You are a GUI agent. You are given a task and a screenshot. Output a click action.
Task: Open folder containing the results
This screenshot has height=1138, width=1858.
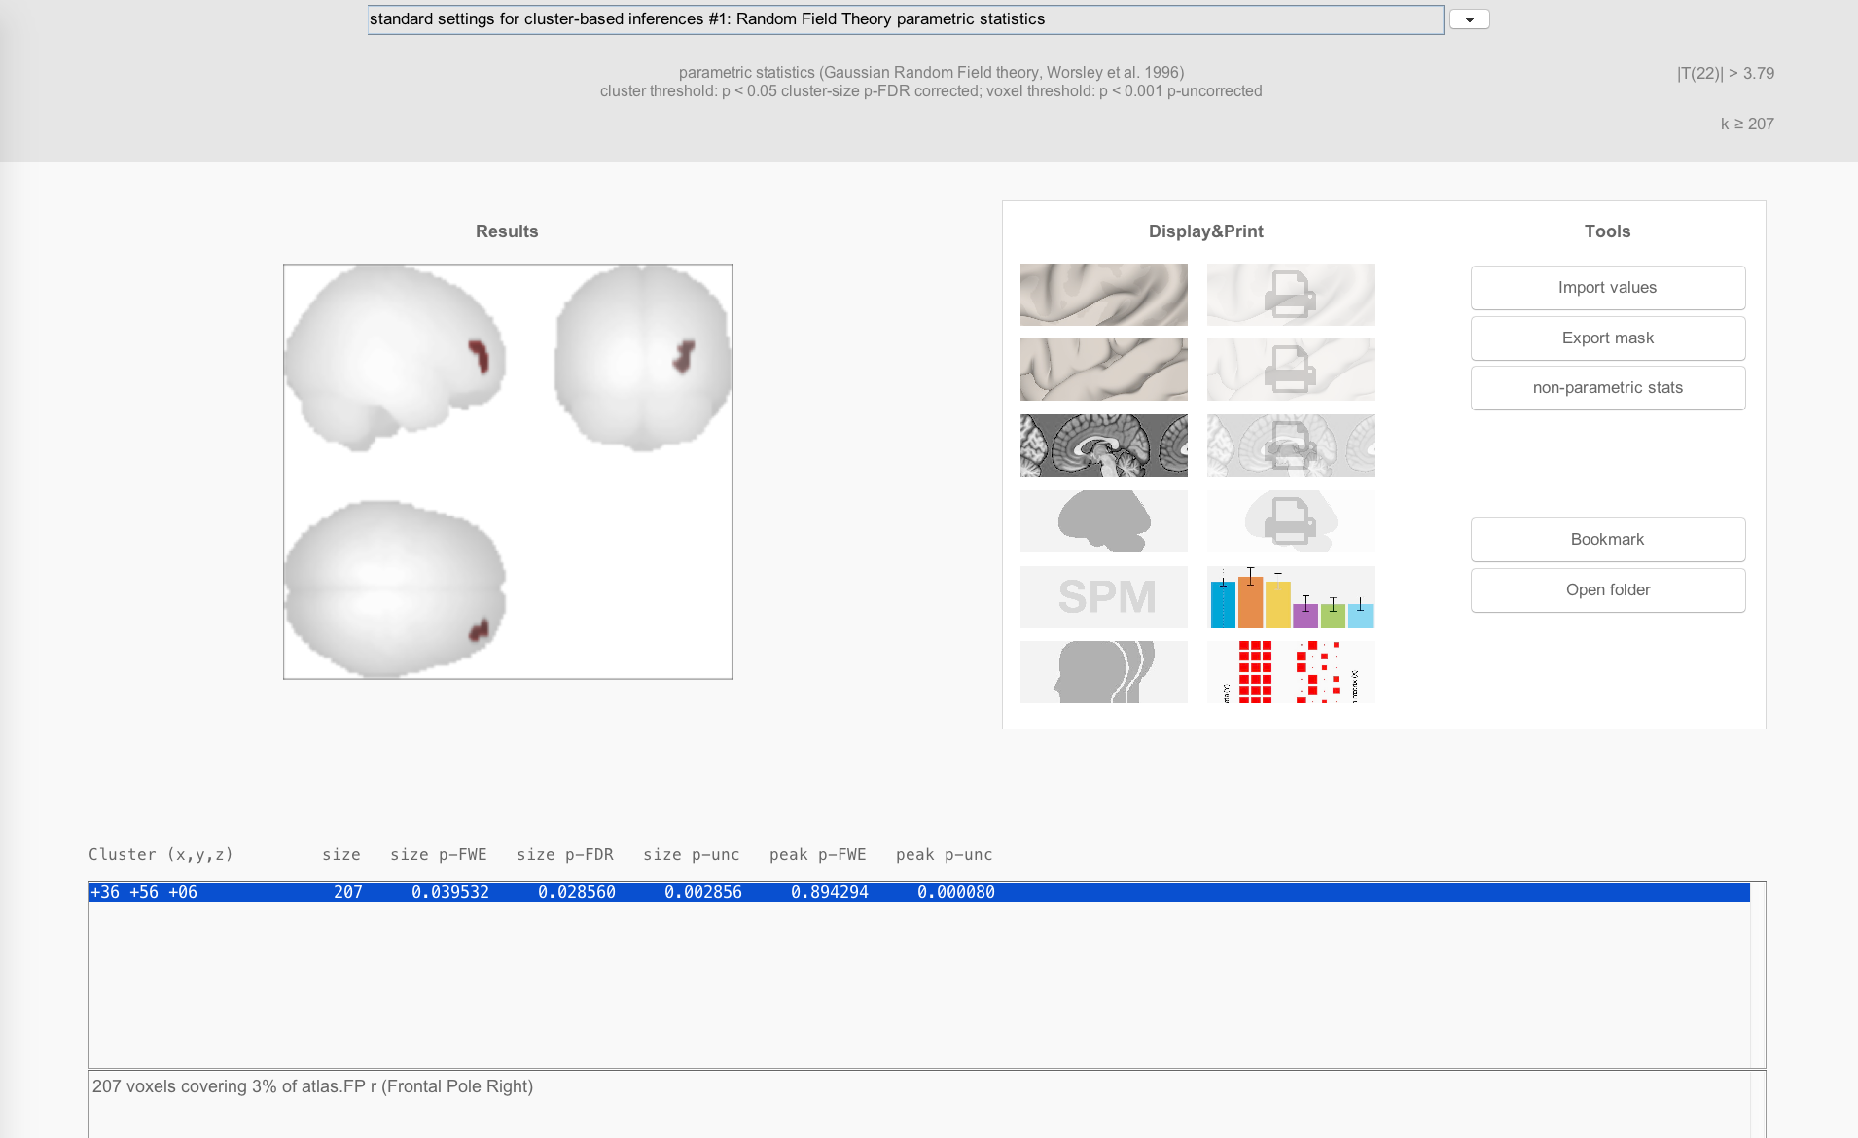[x=1607, y=590]
